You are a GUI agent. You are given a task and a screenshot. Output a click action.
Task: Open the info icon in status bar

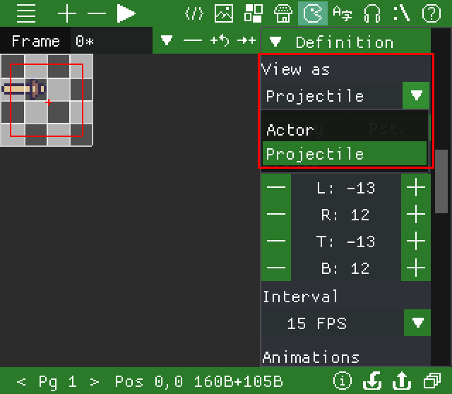[x=343, y=381]
